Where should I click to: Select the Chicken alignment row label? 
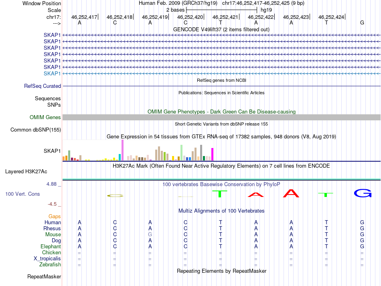(51, 252)
